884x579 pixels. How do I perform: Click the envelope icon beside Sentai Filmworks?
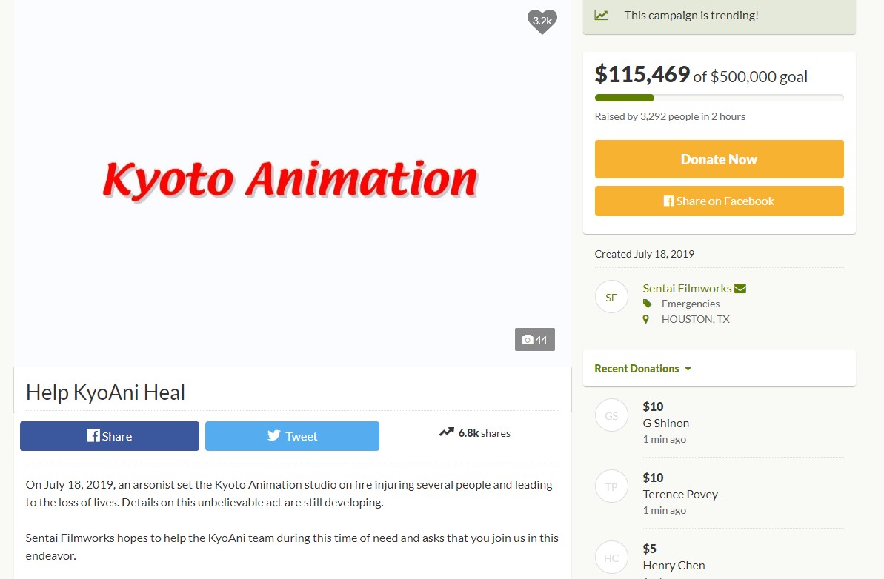pos(740,288)
